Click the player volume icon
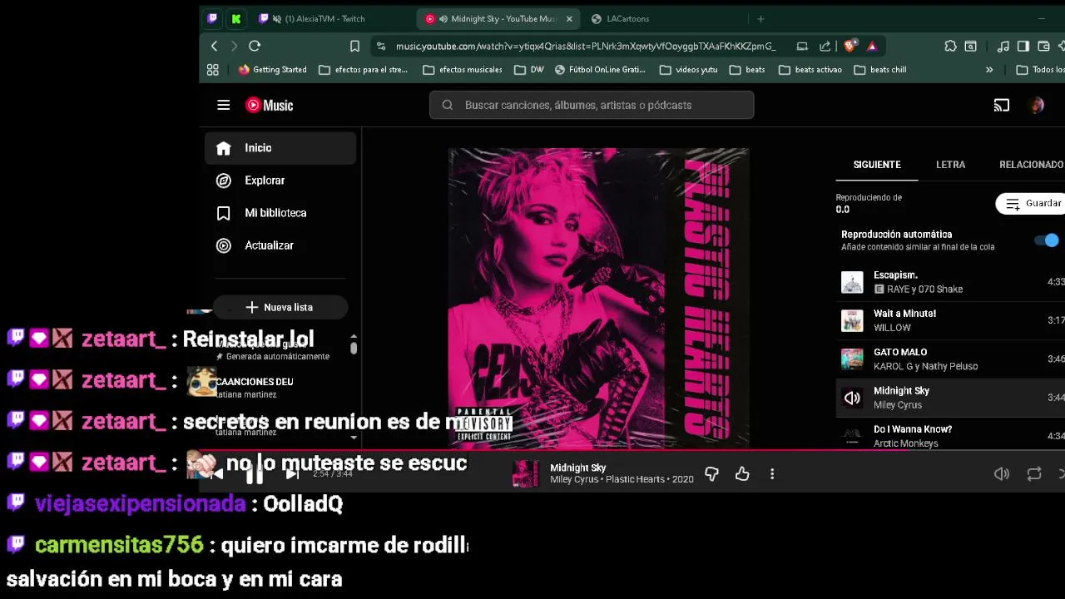 coord(1002,474)
